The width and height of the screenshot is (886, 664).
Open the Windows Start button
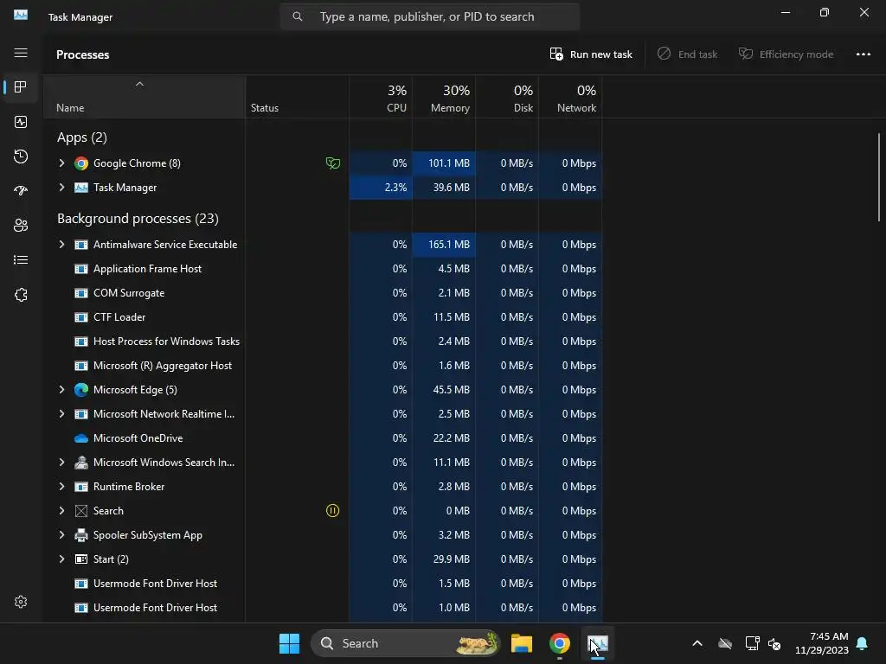click(289, 643)
